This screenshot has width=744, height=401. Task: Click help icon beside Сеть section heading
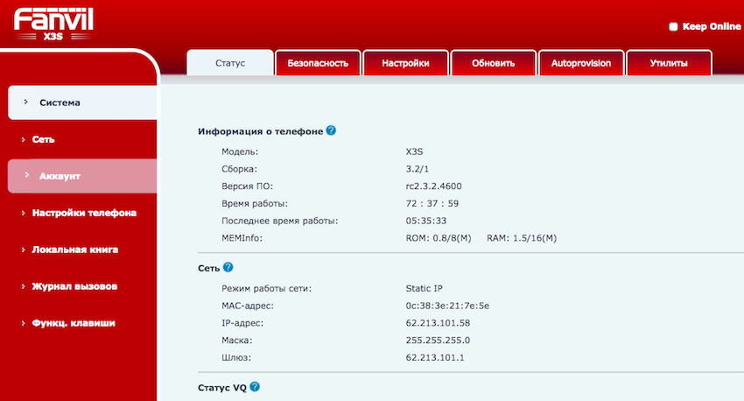[228, 267]
